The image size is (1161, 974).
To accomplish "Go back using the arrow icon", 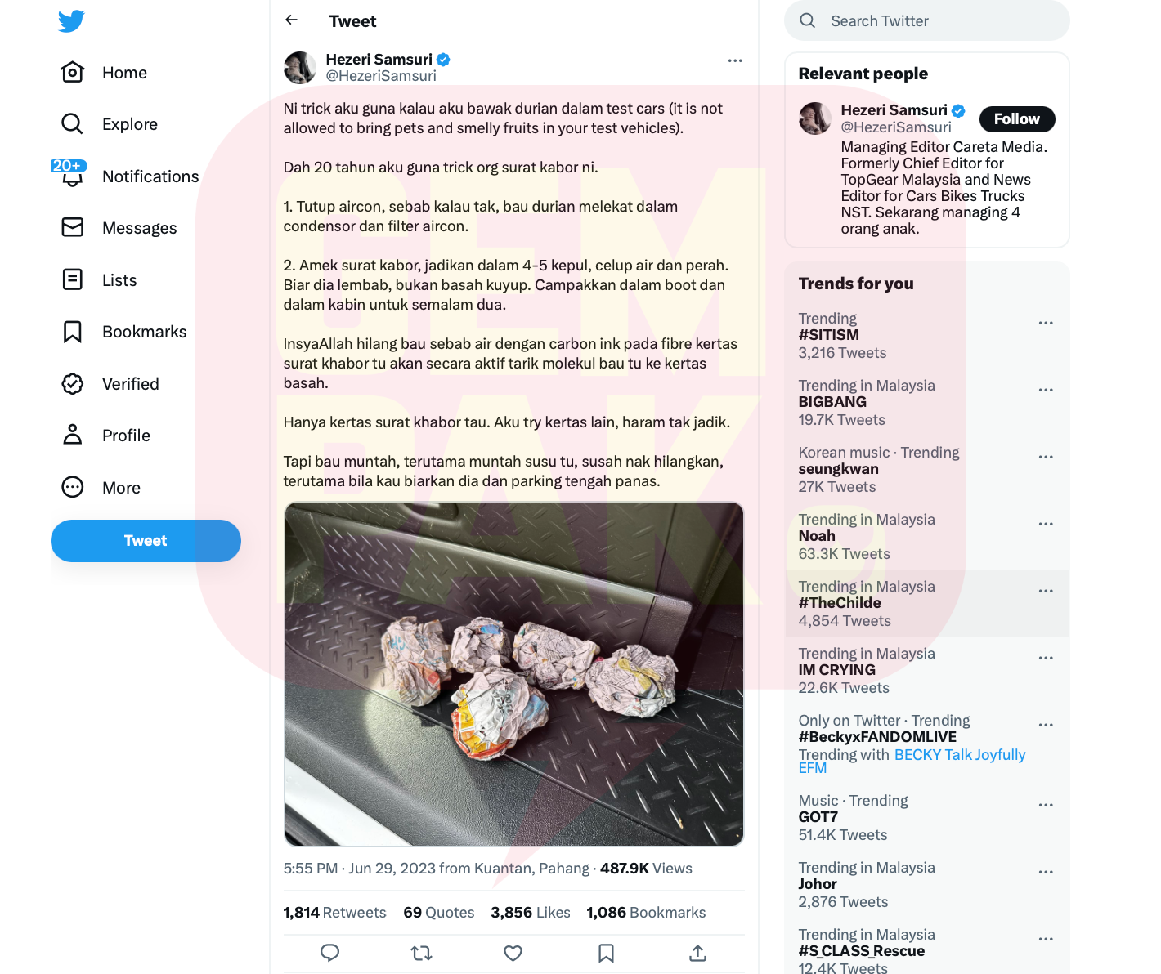I will 292,20.
